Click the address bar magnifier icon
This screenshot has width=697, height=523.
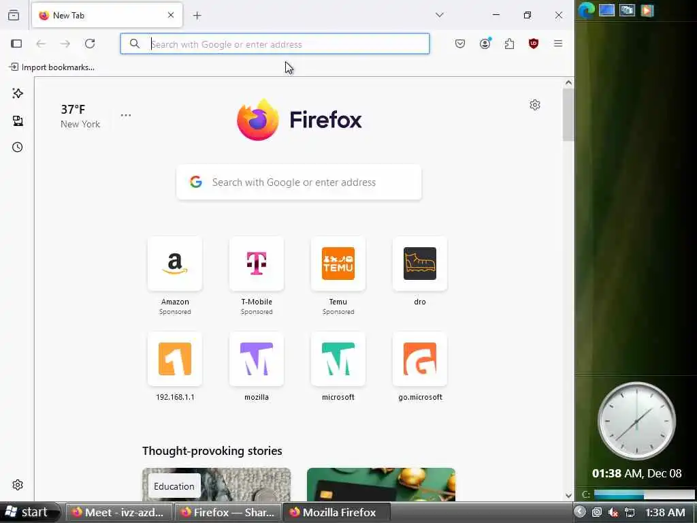(x=134, y=44)
